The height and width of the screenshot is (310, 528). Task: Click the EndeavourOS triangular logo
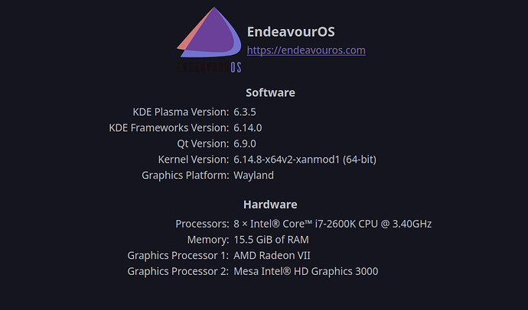click(209, 33)
